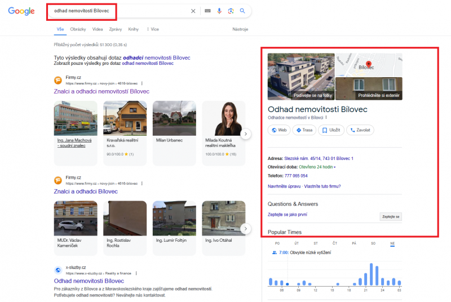Start voice search with microphone icon
This screenshot has width=451, height=302.
click(x=219, y=11)
